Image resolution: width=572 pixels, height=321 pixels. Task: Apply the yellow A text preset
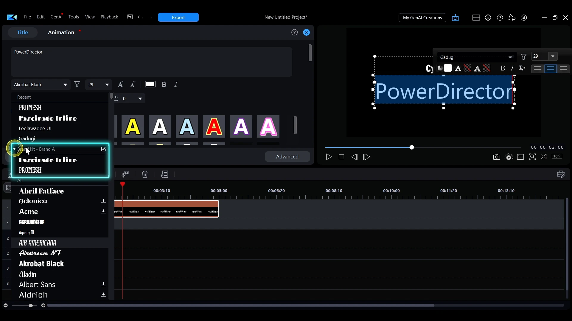[133, 127]
